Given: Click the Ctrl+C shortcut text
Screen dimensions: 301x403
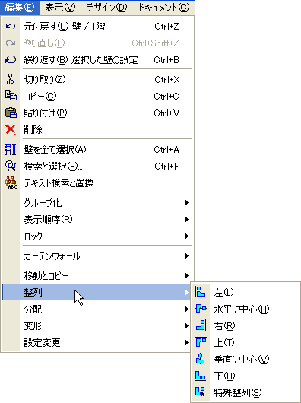Looking at the screenshot, I should [166, 96].
